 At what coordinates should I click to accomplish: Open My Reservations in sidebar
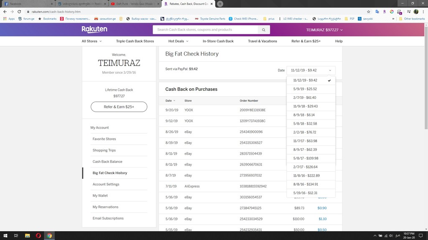tap(105, 207)
